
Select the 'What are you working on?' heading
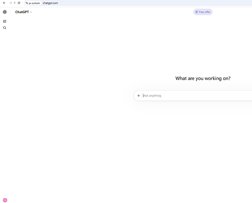pyautogui.click(x=203, y=79)
